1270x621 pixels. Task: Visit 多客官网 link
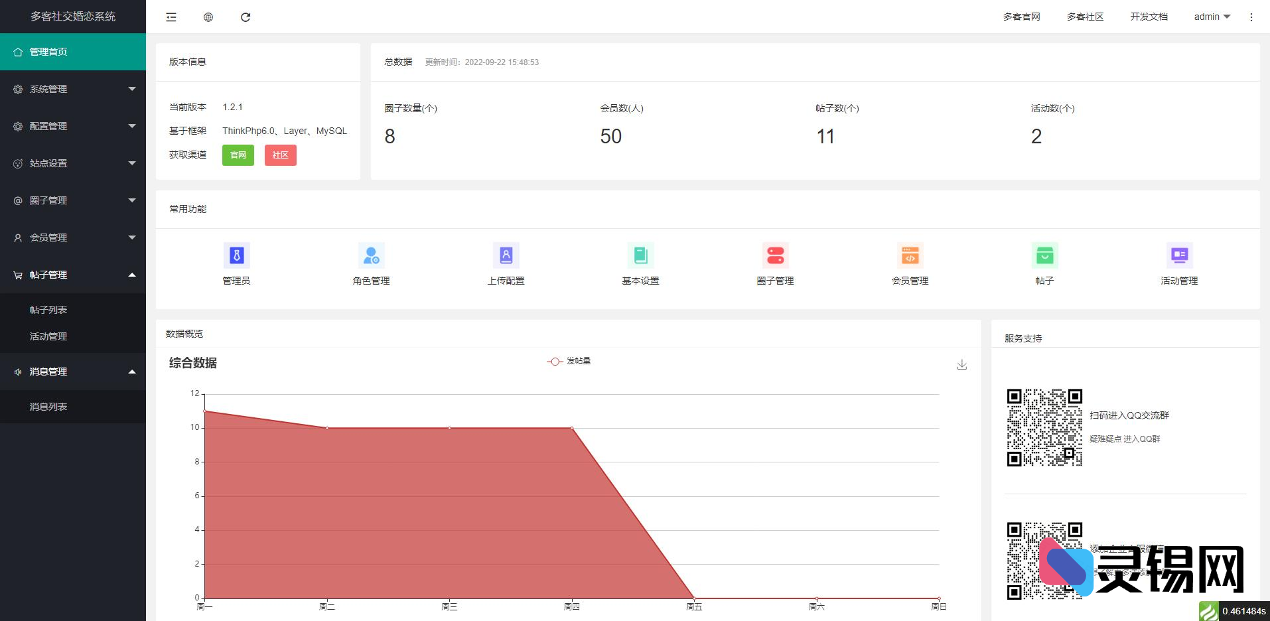1022,17
